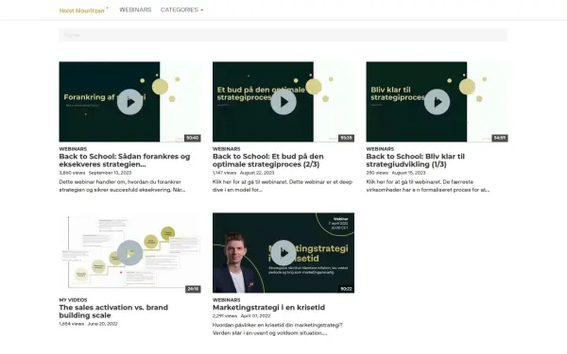
Task: Play the Bliv klar til strategiproces video
Action: click(437, 102)
